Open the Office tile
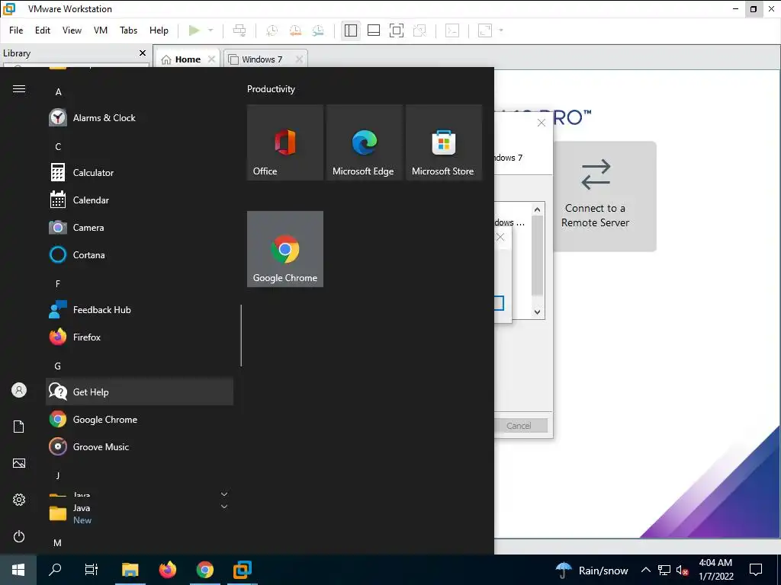The height and width of the screenshot is (585, 781). click(285, 142)
